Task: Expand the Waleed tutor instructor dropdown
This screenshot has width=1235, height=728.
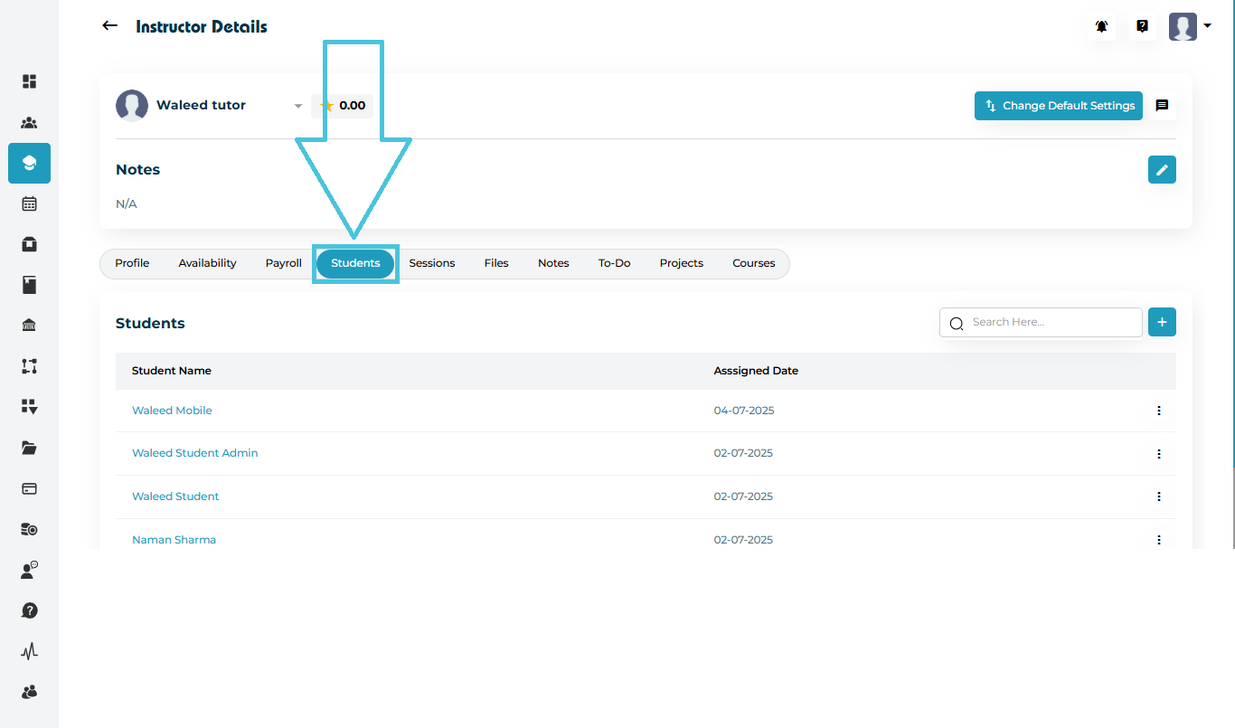Action: (x=297, y=106)
